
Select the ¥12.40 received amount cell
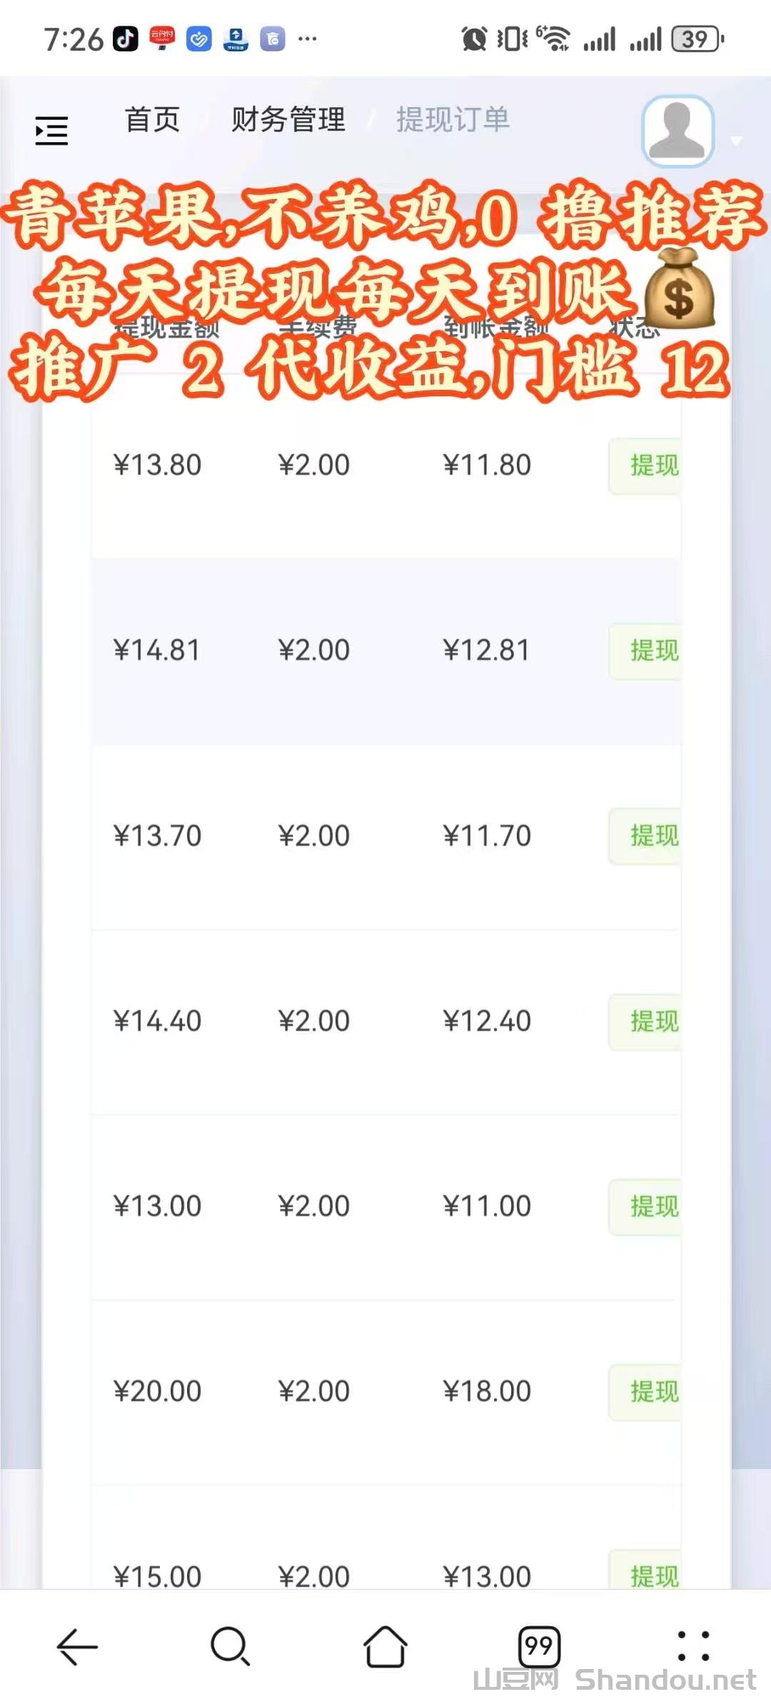487,1021
